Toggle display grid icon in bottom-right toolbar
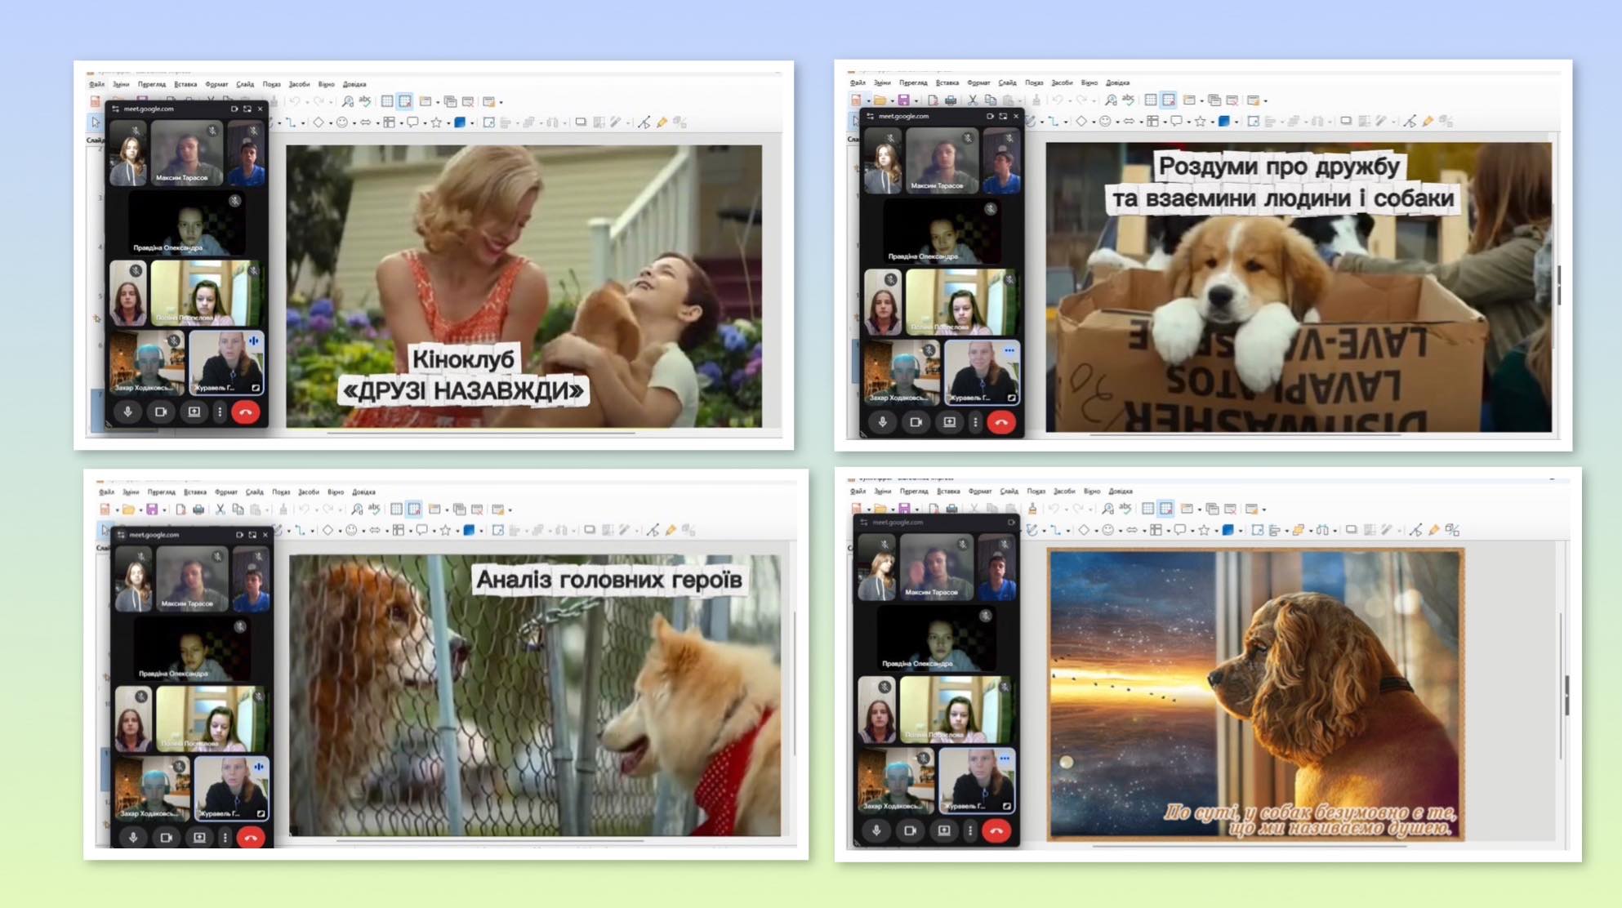This screenshot has height=908, width=1622. (1147, 508)
